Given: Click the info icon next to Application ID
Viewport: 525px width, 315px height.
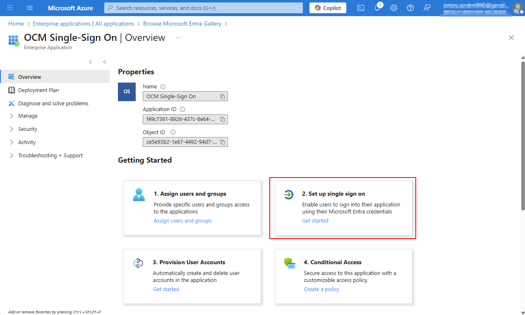Looking at the screenshot, I should click(x=182, y=109).
